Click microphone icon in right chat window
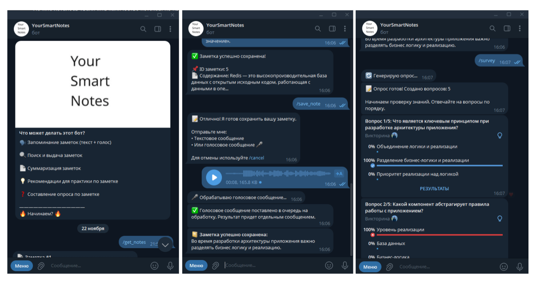536x283 pixels. click(x=520, y=267)
